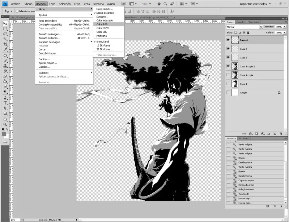This screenshot has width=289, height=222.
Task: Select the Cuarteado history state
Action: pos(255,194)
